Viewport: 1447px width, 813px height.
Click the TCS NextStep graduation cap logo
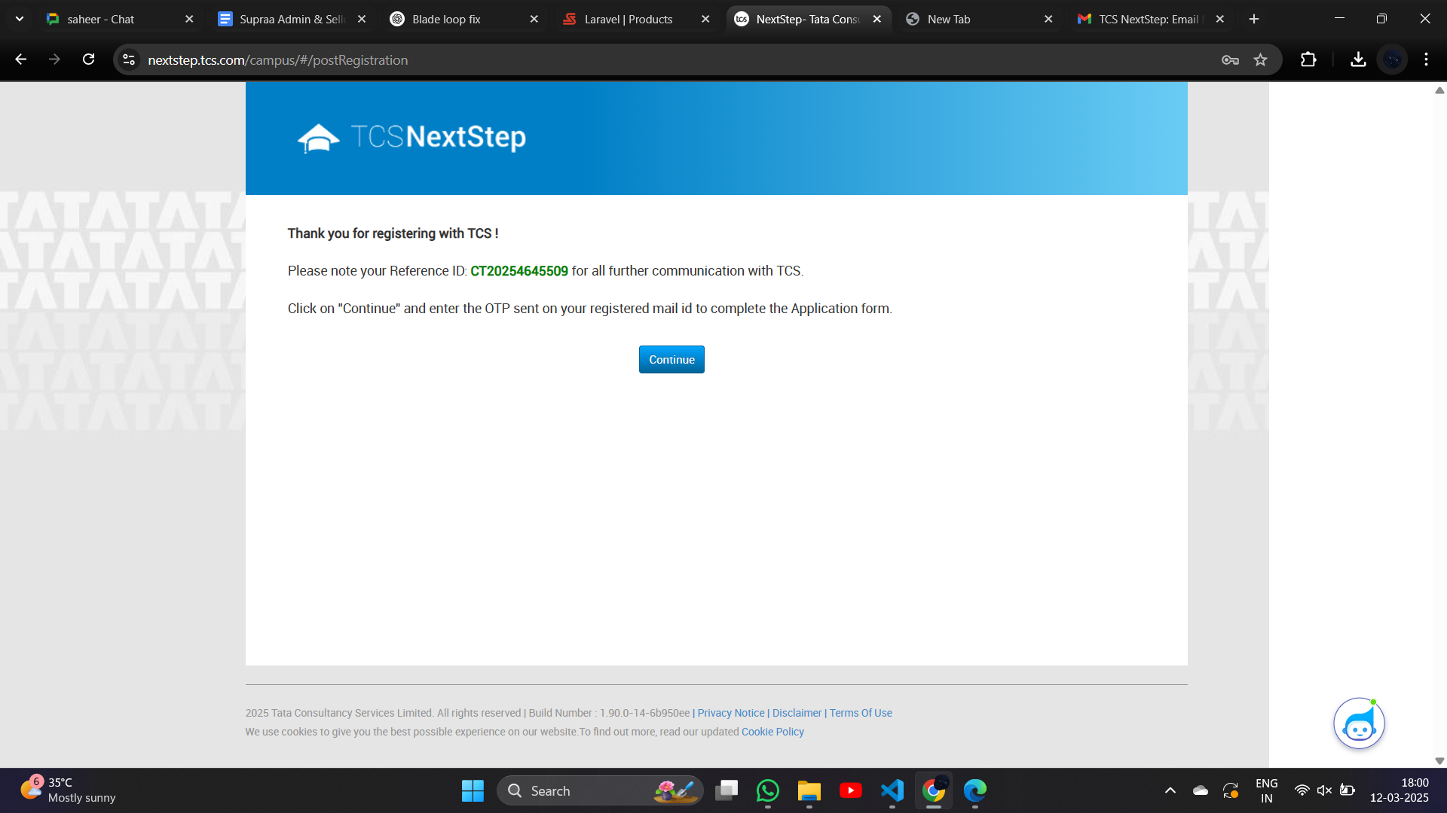318,138
